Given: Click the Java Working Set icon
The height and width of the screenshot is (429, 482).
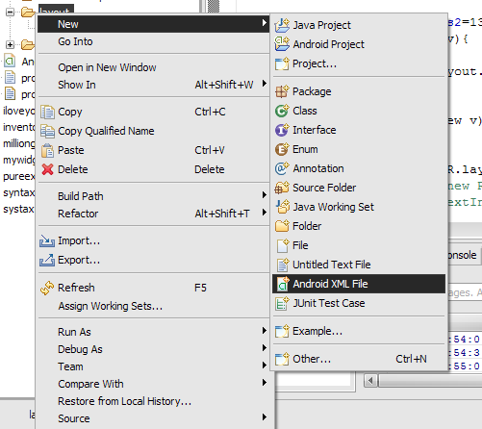Looking at the screenshot, I should coord(283,207).
